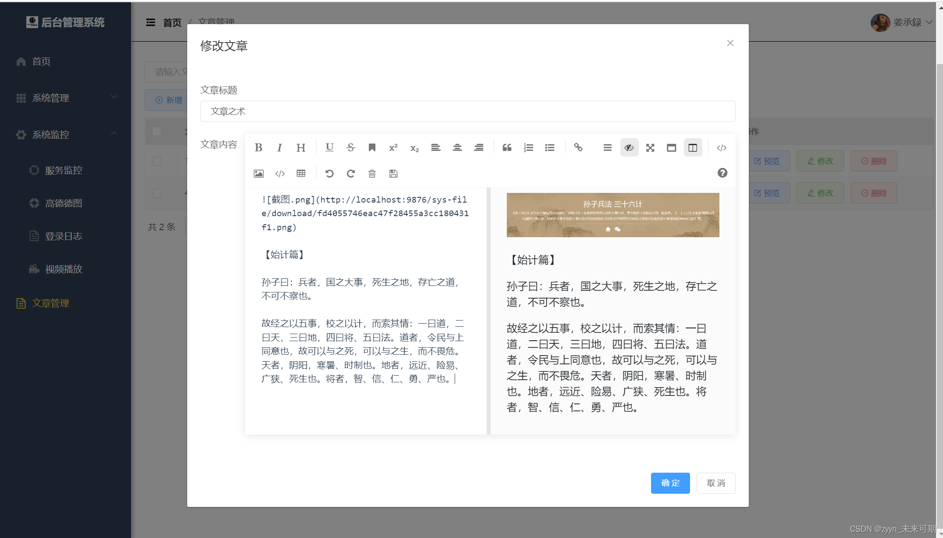Toggle bold formatting in the editor
943x538 pixels.
(258, 147)
